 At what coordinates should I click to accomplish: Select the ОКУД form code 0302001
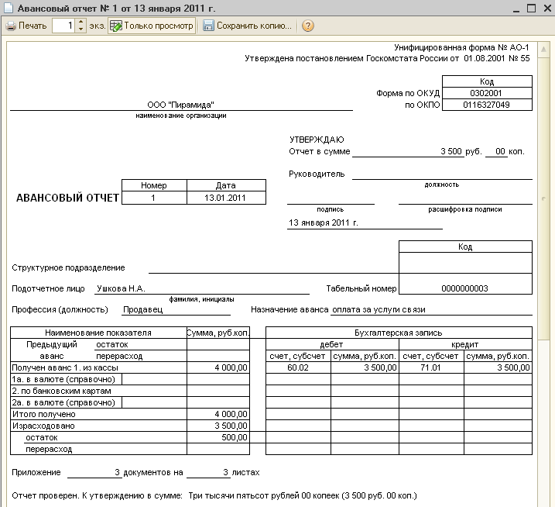486,93
